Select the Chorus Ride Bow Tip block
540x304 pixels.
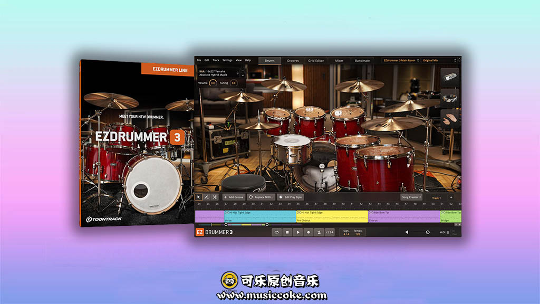point(404,216)
